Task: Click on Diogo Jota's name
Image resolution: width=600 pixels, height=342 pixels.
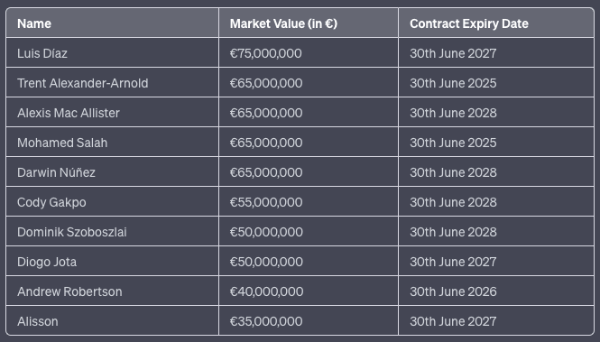Action: (47, 262)
